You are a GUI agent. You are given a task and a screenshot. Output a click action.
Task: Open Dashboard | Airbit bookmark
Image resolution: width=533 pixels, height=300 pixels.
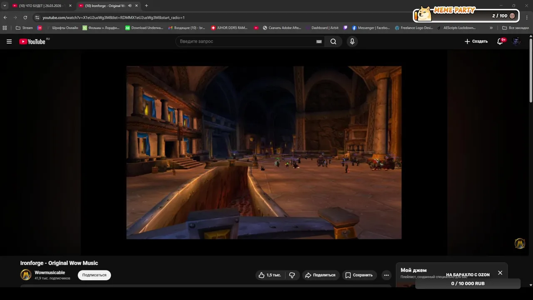tap(322, 28)
